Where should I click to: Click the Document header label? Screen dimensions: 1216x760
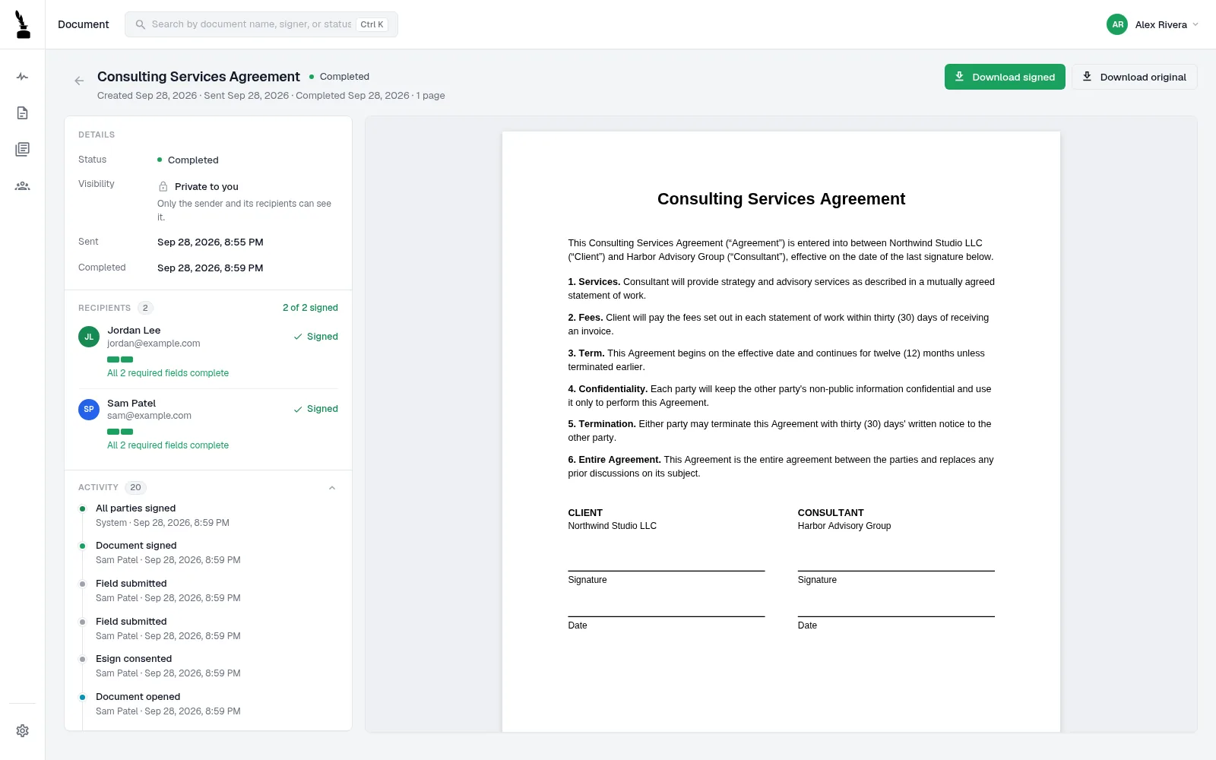[84, 24]
